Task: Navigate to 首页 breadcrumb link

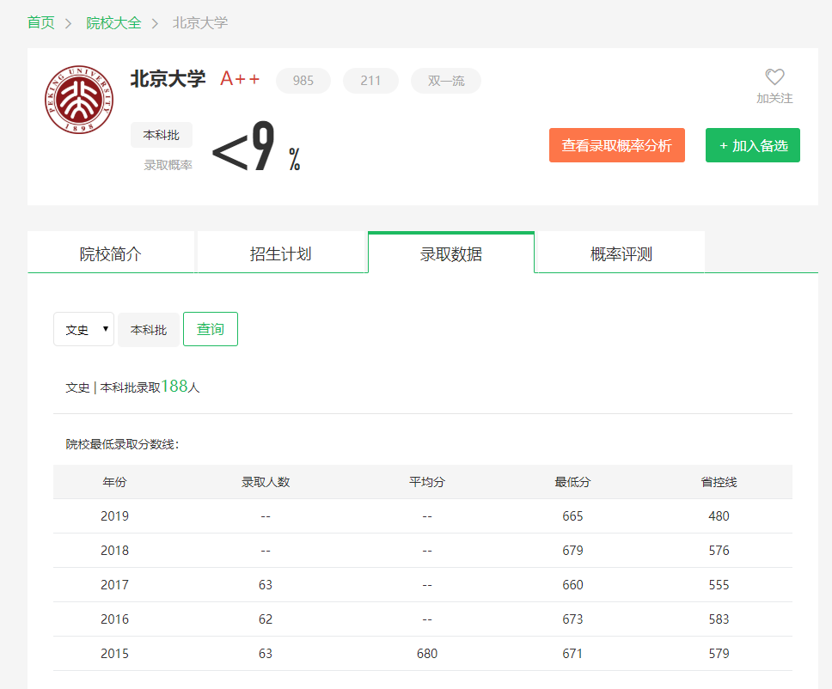Action: coord(40,22)
